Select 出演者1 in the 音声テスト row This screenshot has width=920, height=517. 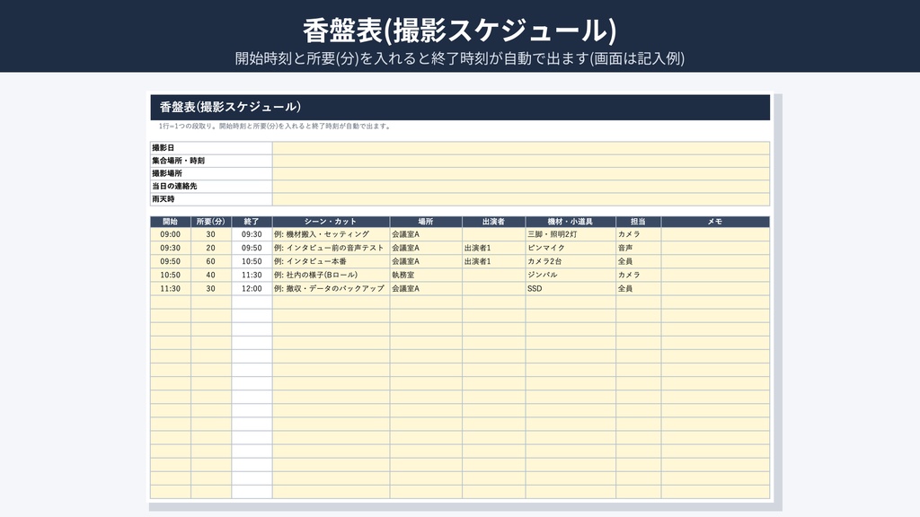pyautogui.click(x=493, y=248)
